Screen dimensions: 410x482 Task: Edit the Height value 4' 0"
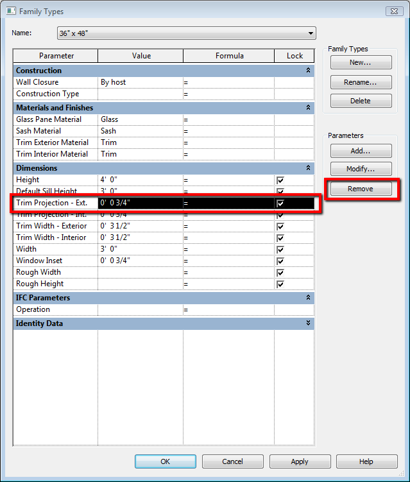140,180
